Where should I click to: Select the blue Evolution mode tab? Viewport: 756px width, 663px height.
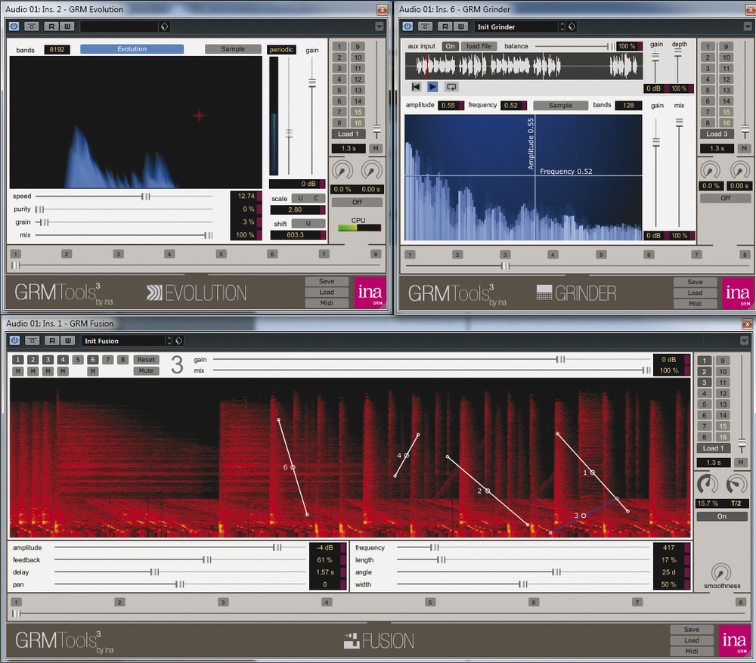click(132, 48)
